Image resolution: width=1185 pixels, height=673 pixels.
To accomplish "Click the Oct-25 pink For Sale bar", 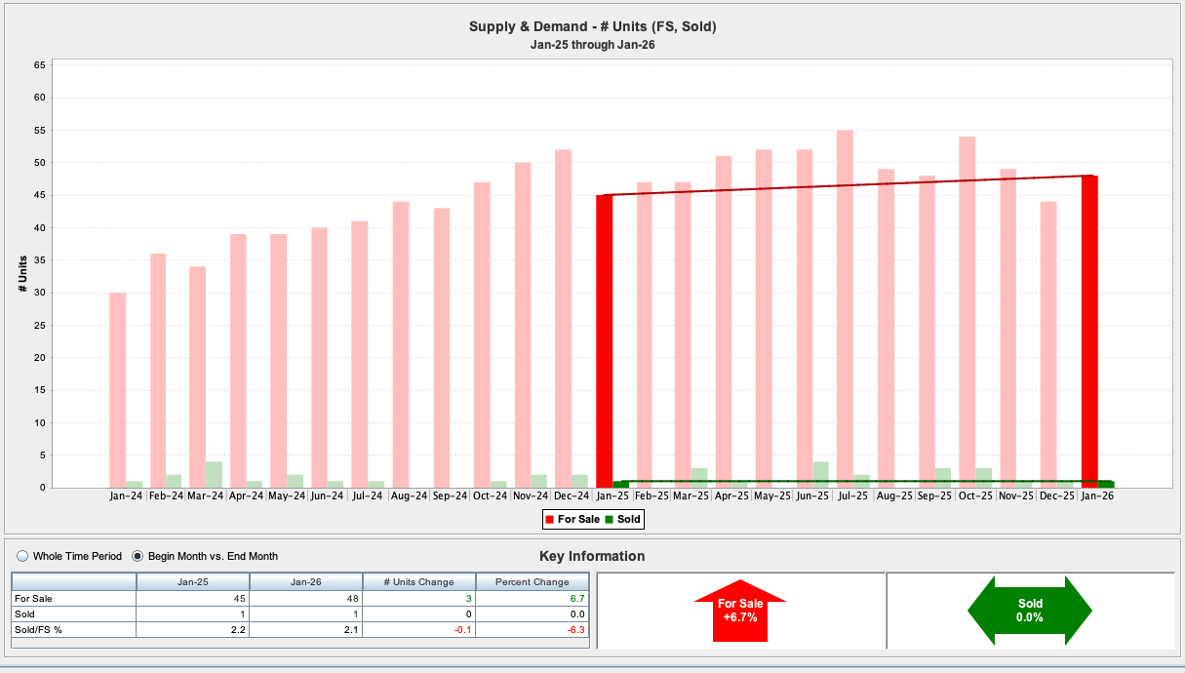I will pyautogui.click(x=968, y=312).
